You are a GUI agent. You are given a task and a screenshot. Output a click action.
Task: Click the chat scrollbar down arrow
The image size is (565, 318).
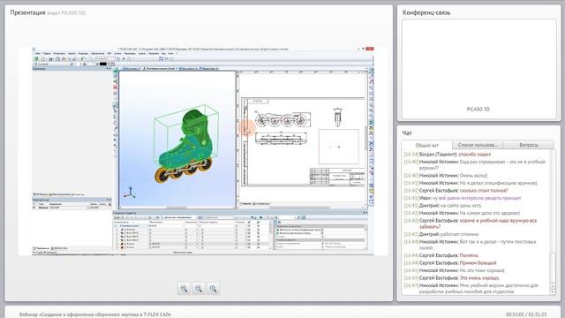(553, 291)
